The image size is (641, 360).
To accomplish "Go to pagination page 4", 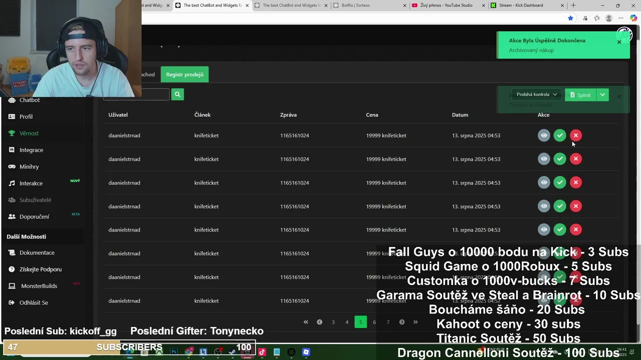I will coord(347,322).
